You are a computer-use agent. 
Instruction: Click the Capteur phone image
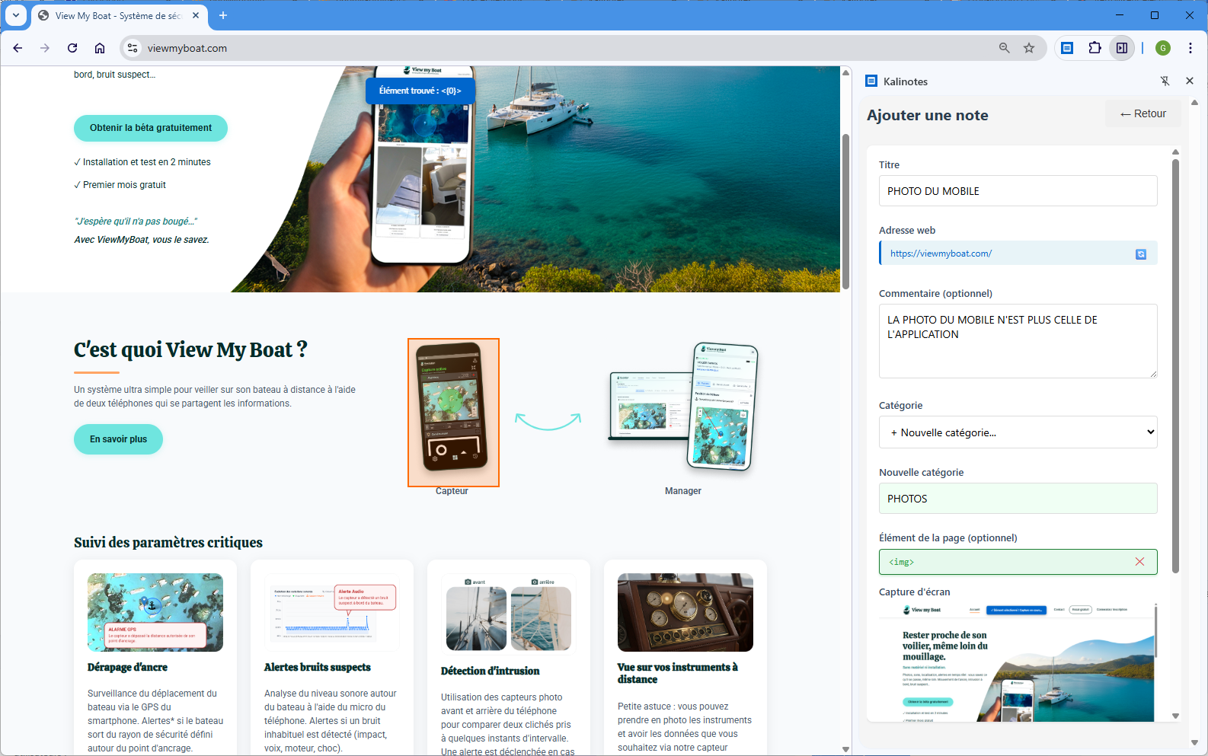(453, 412)
